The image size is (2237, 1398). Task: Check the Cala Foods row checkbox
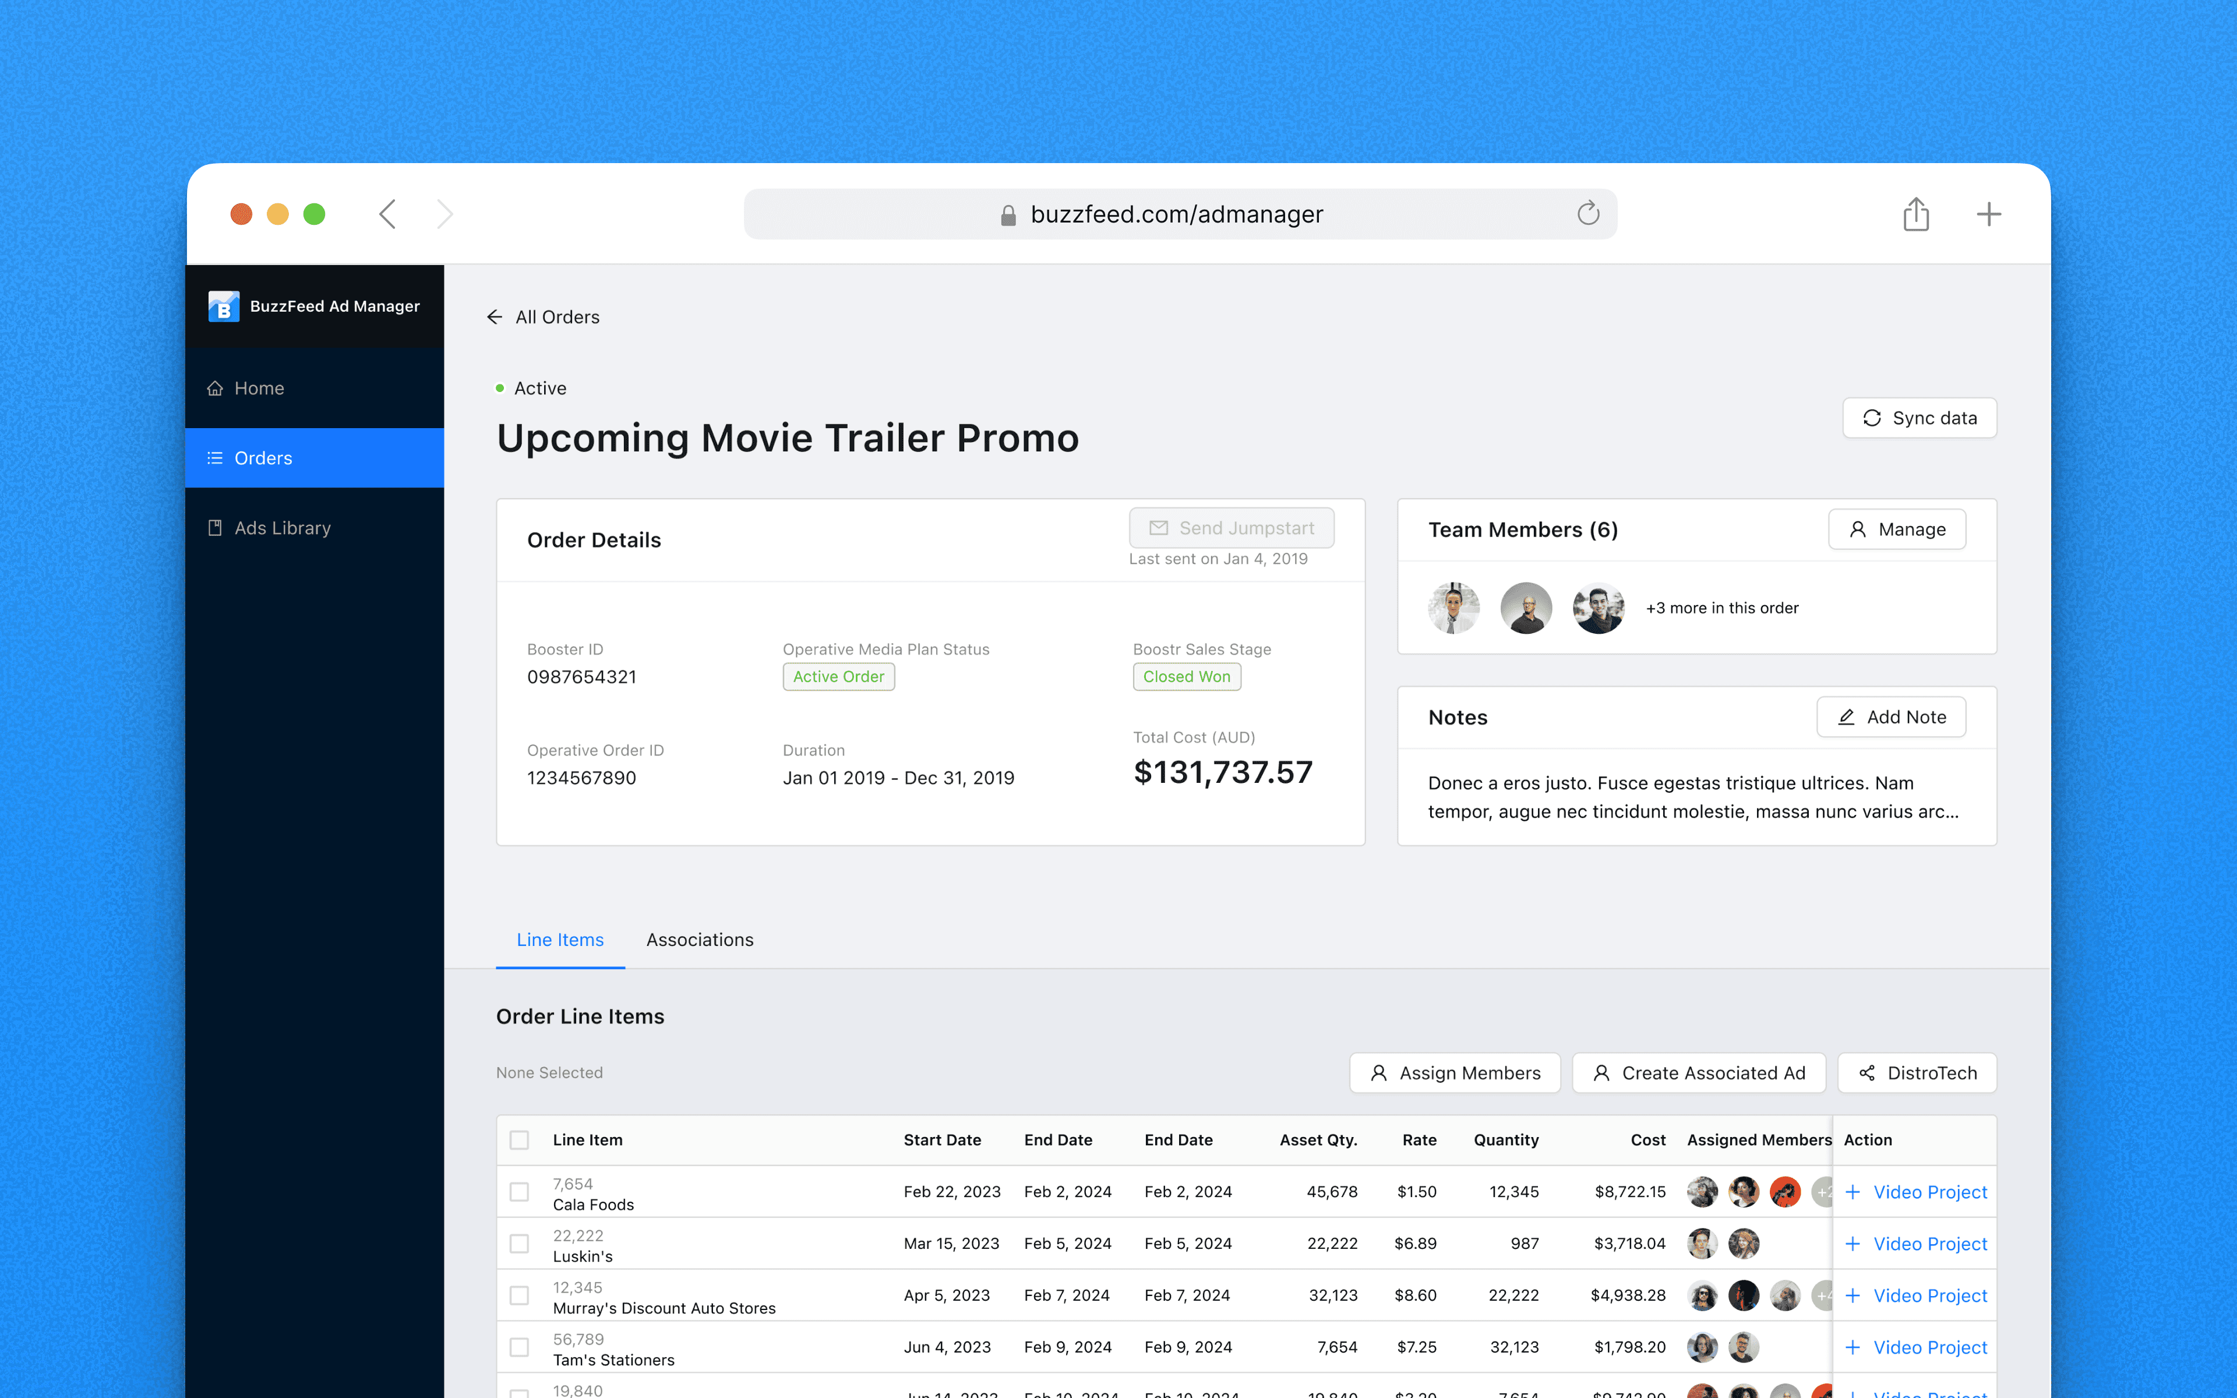[x=520, y=1192]
